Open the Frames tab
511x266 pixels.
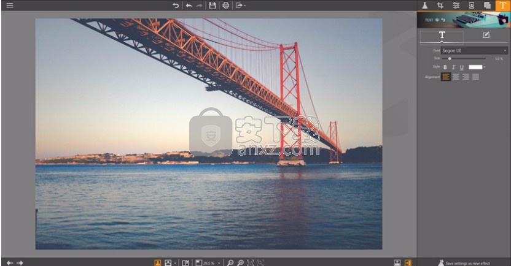click(472, 5)
